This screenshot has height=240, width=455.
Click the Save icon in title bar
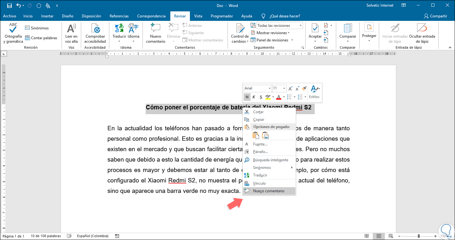9,6
